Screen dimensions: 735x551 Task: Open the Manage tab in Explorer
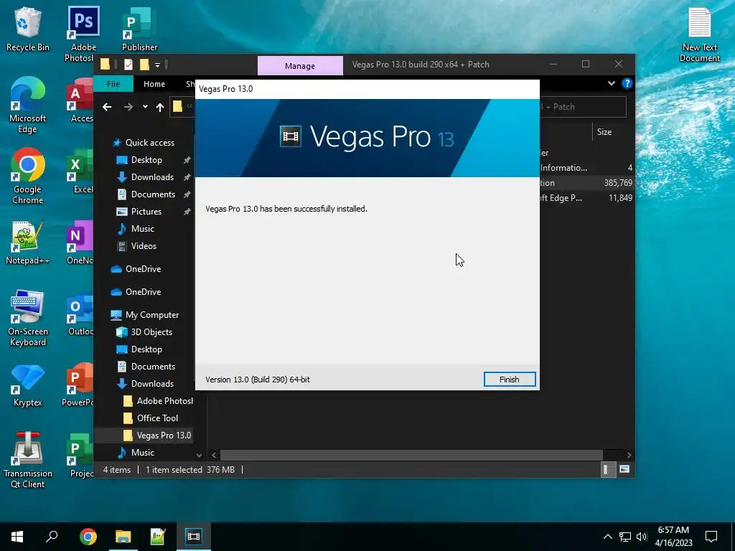point(300,66)
